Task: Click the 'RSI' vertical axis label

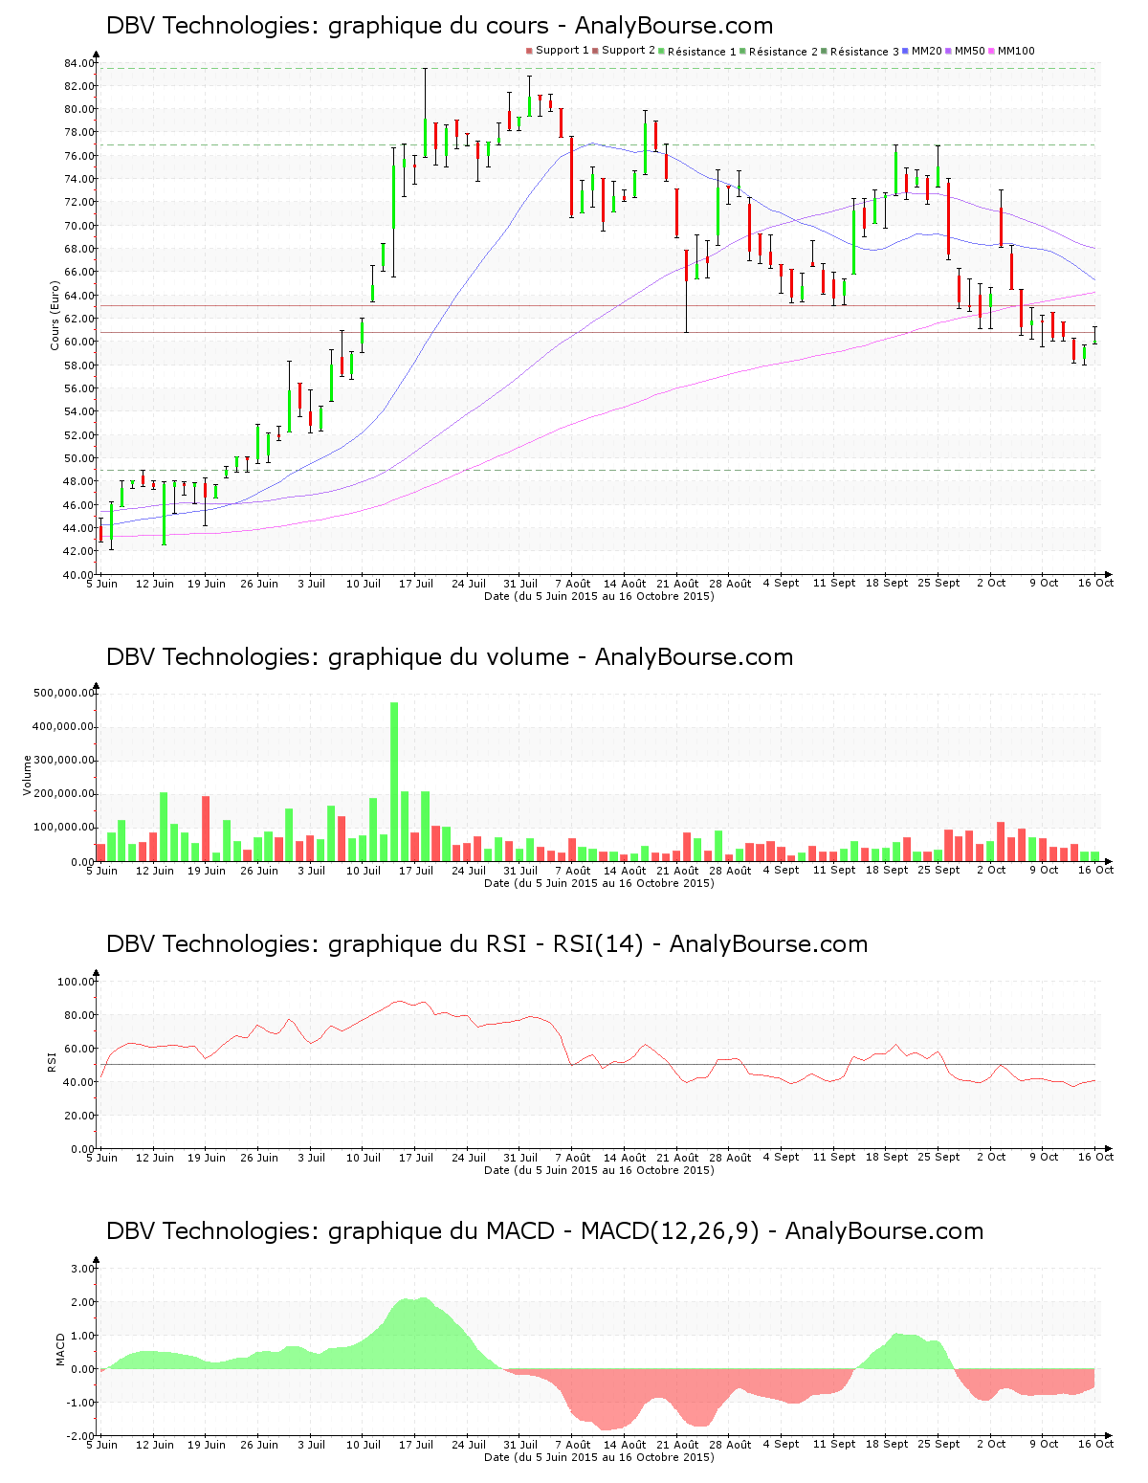Action: coord(52,1062)
